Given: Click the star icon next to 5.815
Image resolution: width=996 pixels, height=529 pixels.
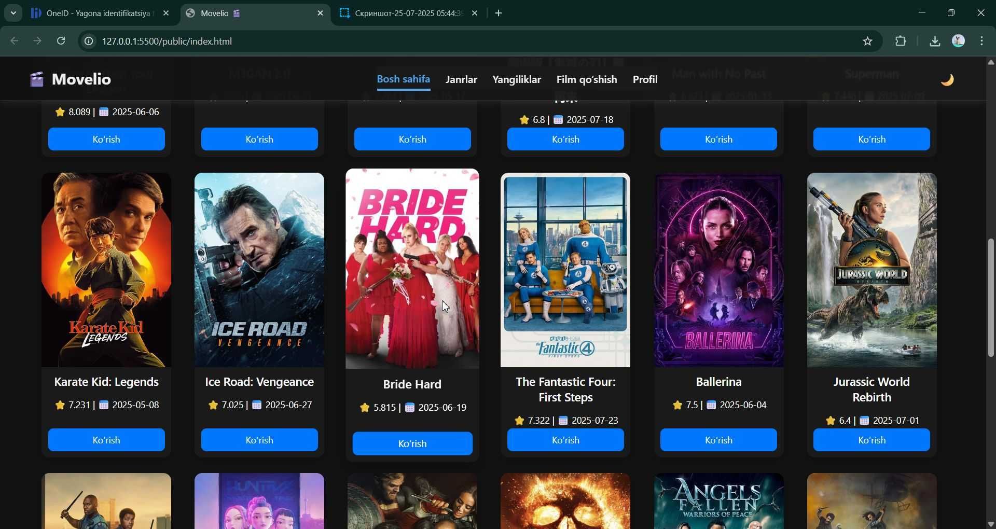Looking at the screenshot, I should pyautogui.click(x=365, y=408).
